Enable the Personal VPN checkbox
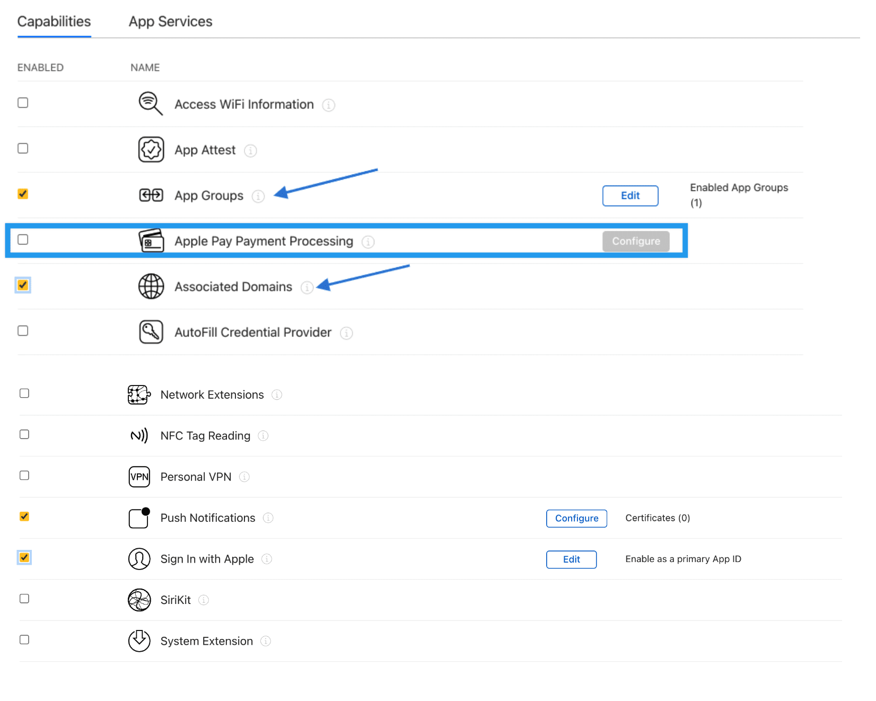 [x=24, y=475]
